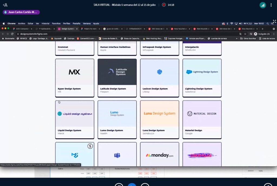Open Spotlight search magnifier icon
Viewport: 277px width, 186px height.
pyautogui.click(x=268, y=24)
